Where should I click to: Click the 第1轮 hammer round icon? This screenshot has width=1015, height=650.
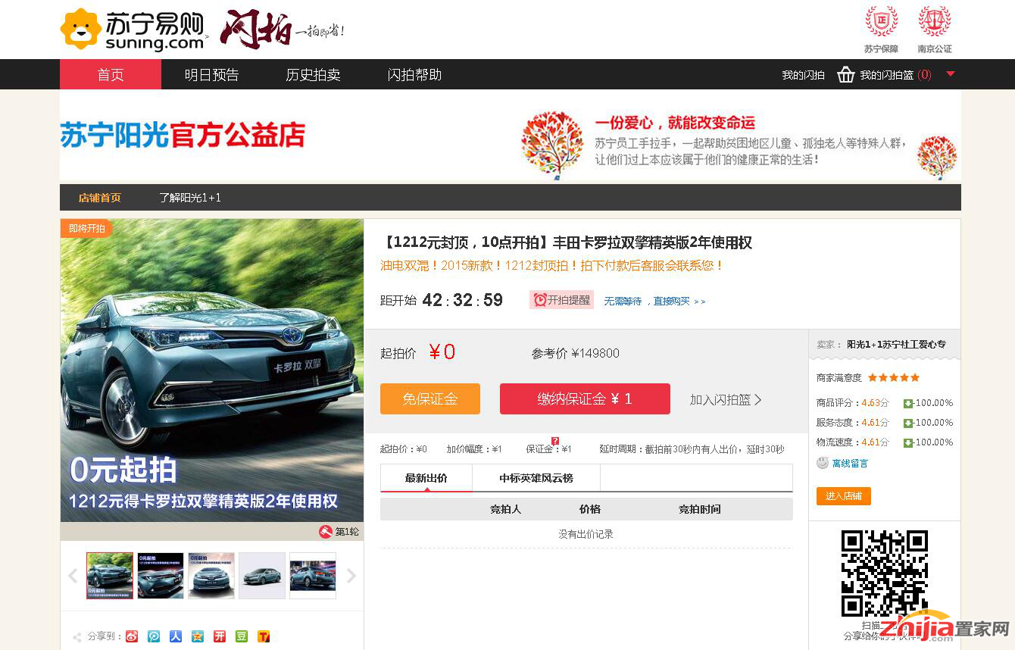tap(326, 532)
